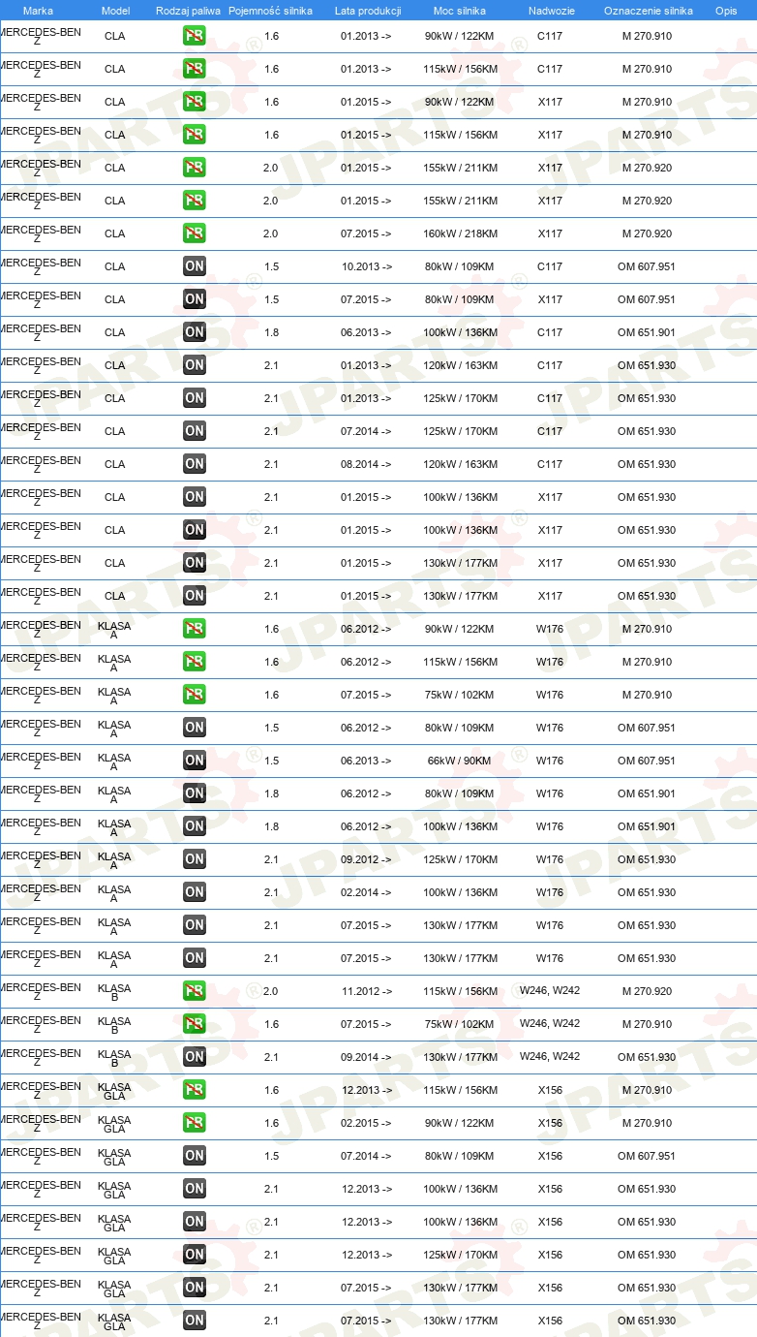Image resolution: width=757 pixels, height=1337 pixels.
Task: Click the Pojemność silnika column header
Action: pyautogui.click(x=271, y=11)
